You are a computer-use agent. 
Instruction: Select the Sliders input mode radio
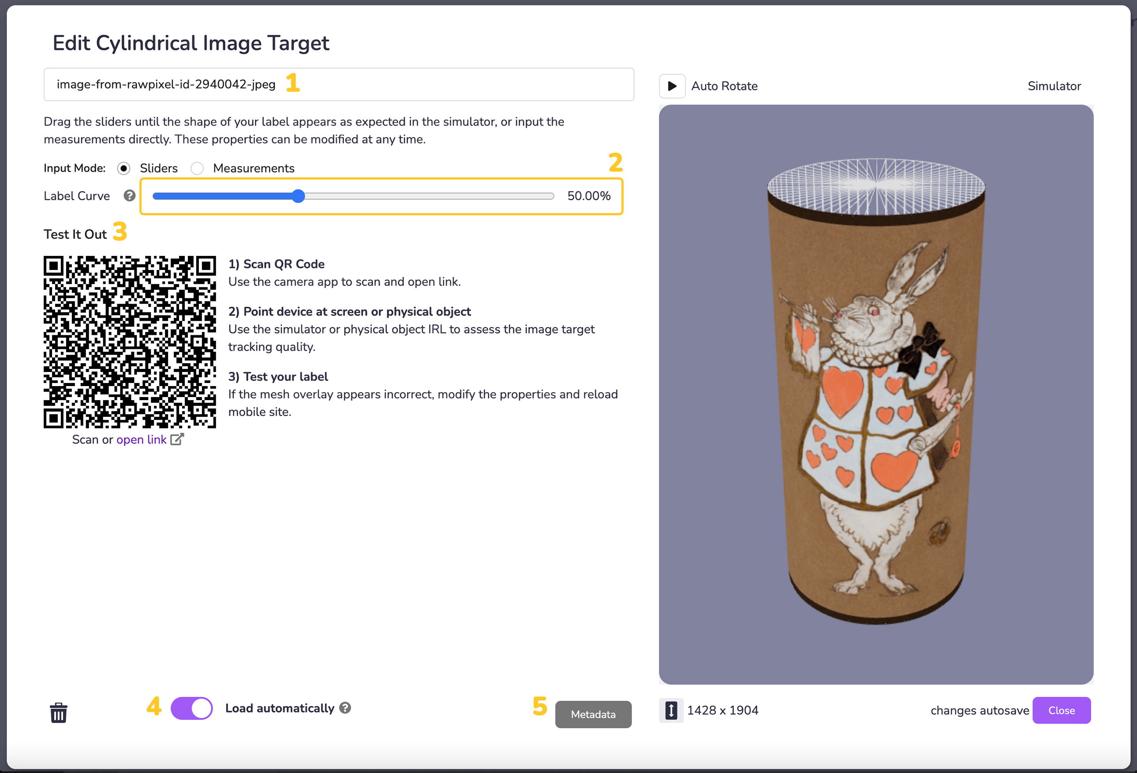pos(124,169)
